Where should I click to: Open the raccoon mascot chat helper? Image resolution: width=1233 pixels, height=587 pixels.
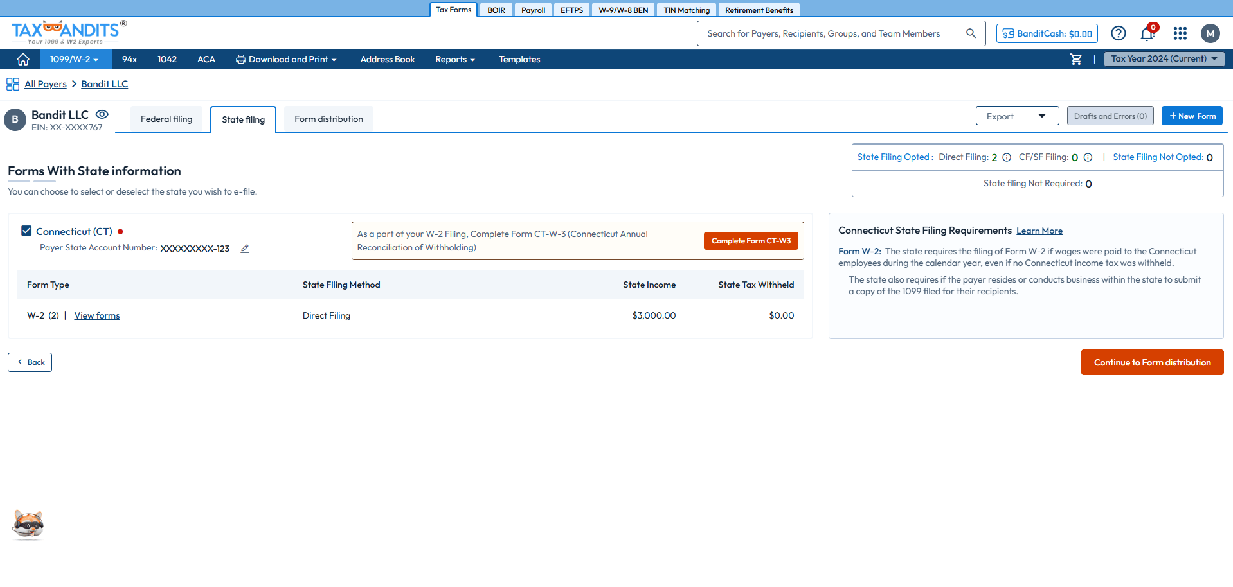pyautogui.click(x=28, y=525)
